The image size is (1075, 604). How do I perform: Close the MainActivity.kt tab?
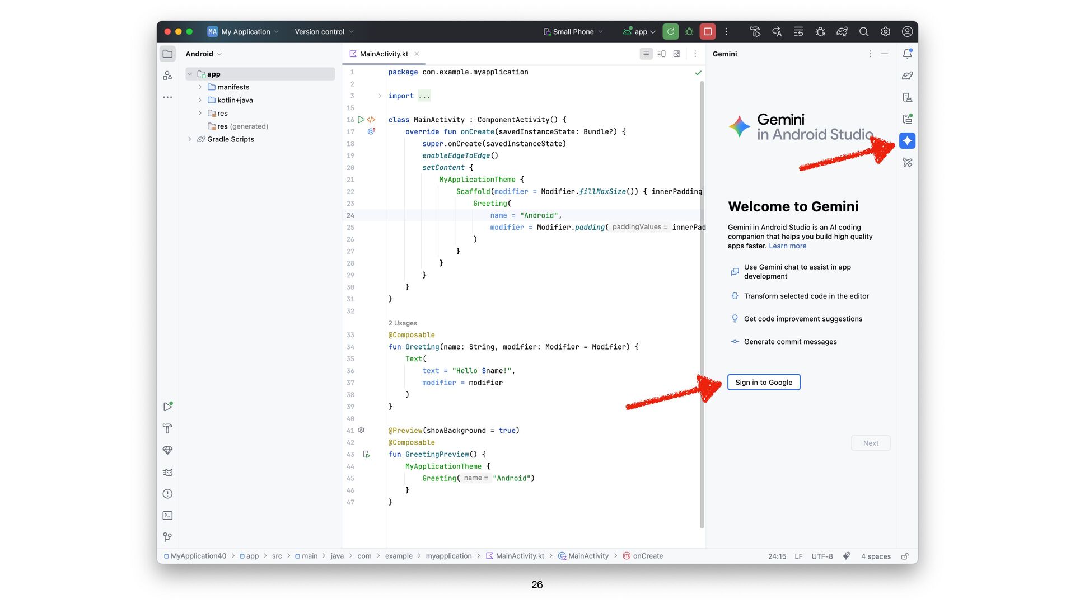[x=417, y=54]
